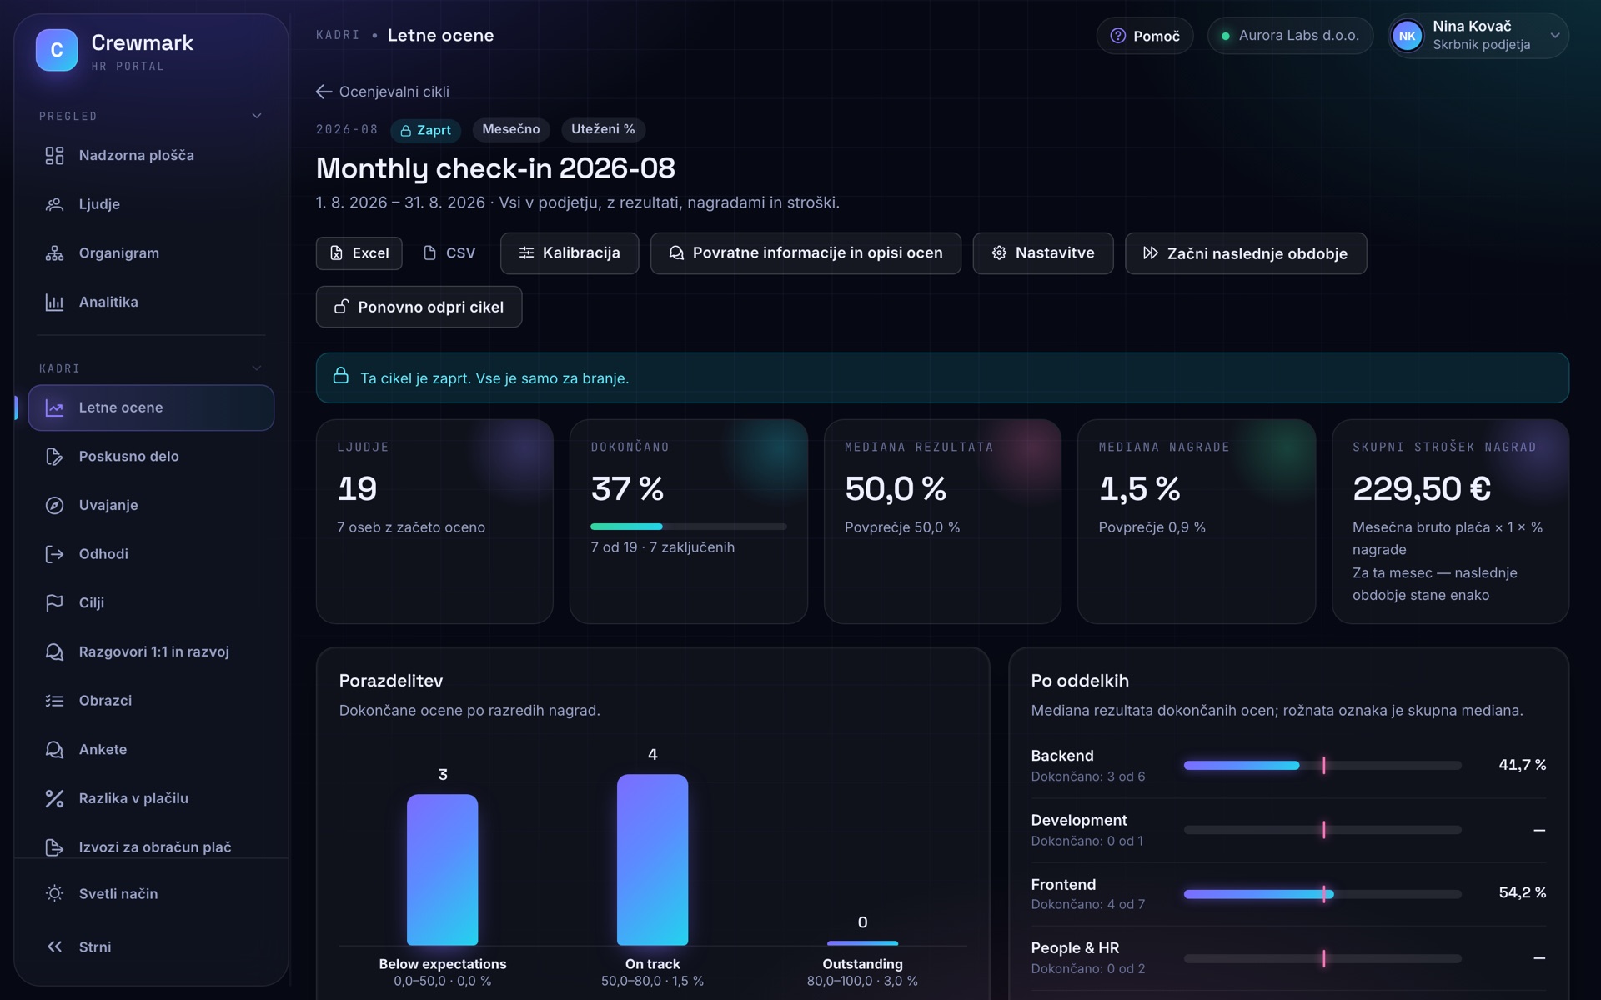Click the Crewmark logo icon
The height and width of the screenshot is (1000, 1601).
pos(57,50)
